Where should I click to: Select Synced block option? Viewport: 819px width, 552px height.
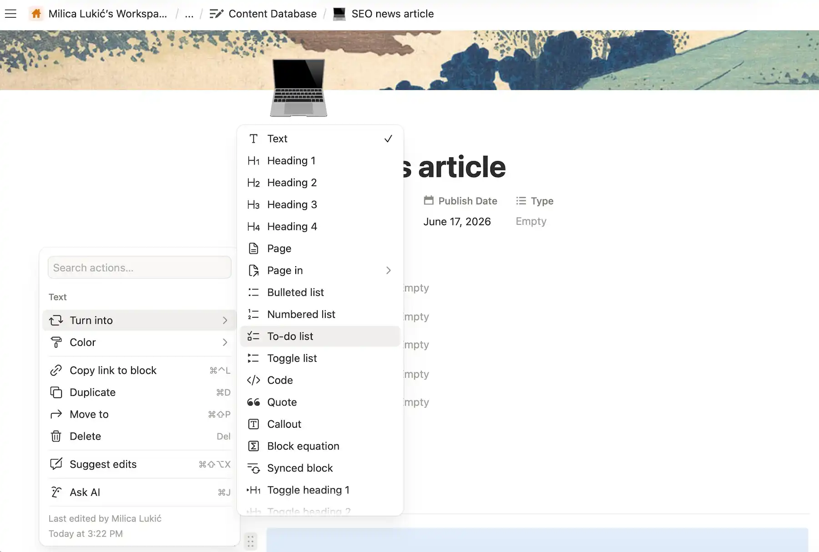320,468
